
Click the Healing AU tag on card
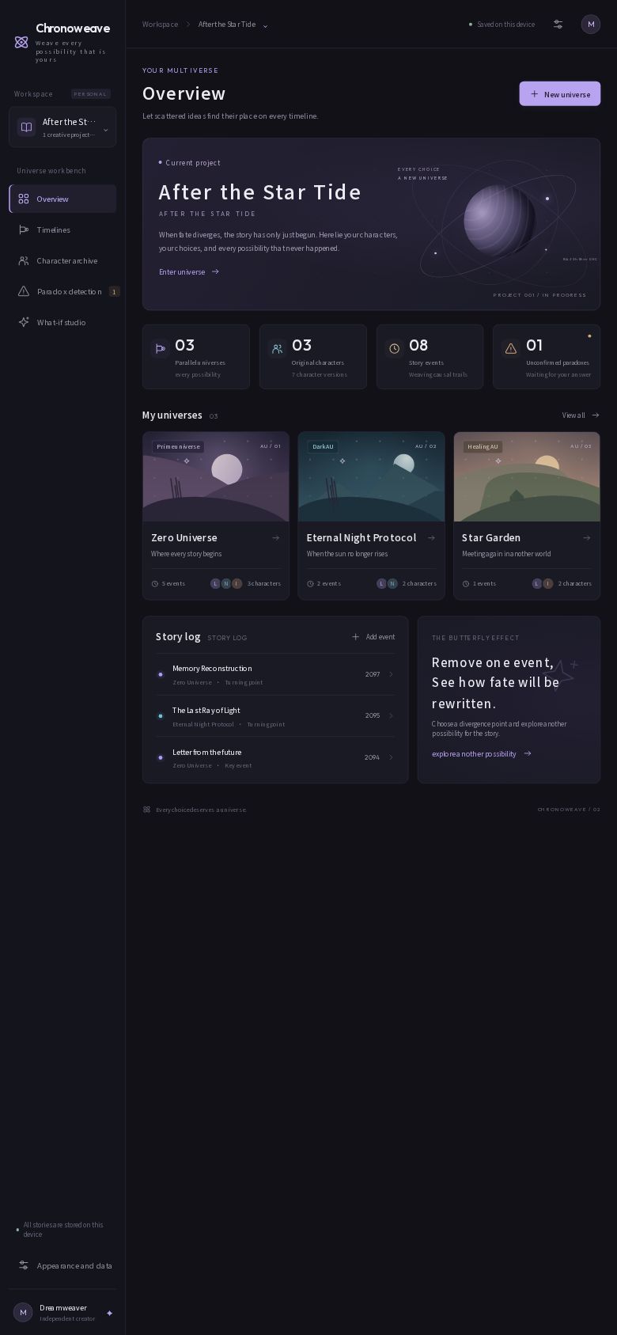pos(483,447)
